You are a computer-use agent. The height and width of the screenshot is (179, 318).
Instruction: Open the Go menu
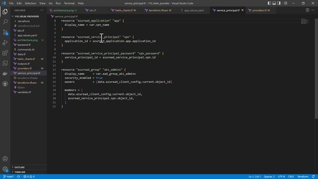tap(51, 3)
